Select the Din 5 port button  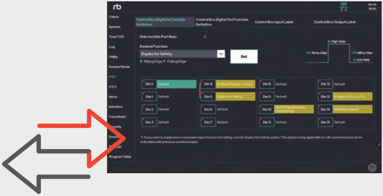pyautogui.click(x=208, y=96)
